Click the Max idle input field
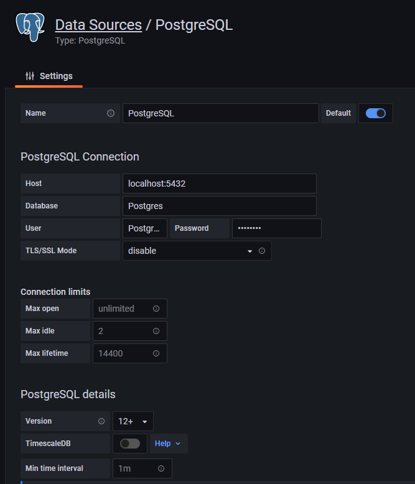 tap(129, 331)
